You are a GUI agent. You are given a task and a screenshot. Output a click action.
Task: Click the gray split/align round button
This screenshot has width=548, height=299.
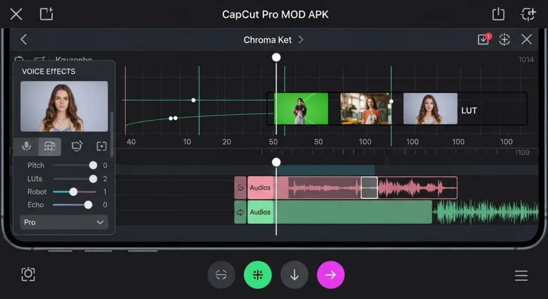click(221, 275)
